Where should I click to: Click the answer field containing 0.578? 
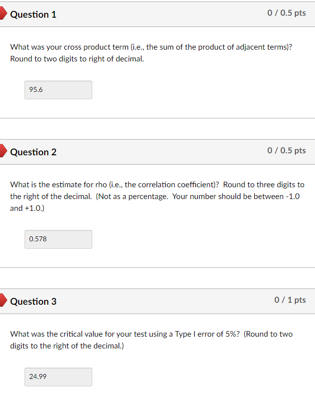pyautogui.click(x=58, y=239)
